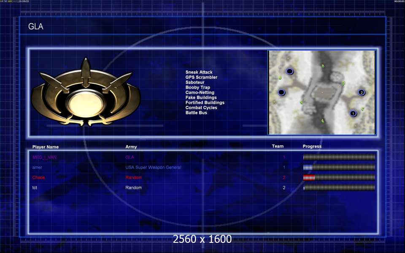405x253 pixels.
Task: Click USA Super Weapon General army
Action: [x=153, y=167]
